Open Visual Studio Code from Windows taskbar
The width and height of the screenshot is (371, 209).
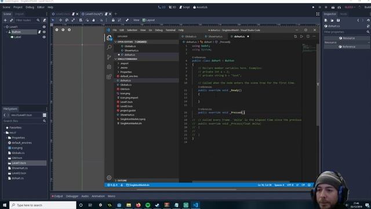[x=195, y=205]
